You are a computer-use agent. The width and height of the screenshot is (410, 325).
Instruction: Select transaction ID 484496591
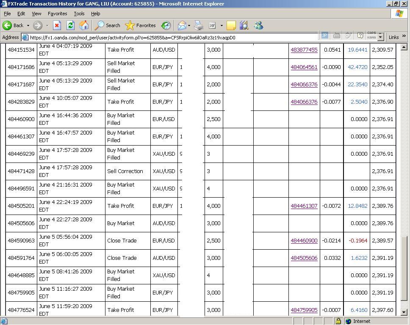21,189
